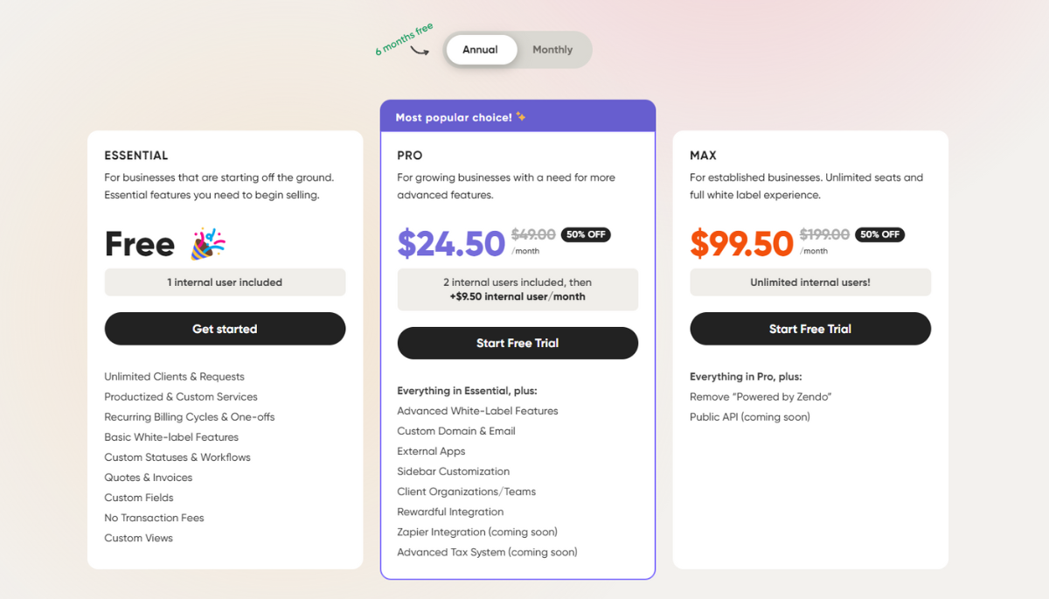Click the Zapier Integration feature entry

pos(476,532)
